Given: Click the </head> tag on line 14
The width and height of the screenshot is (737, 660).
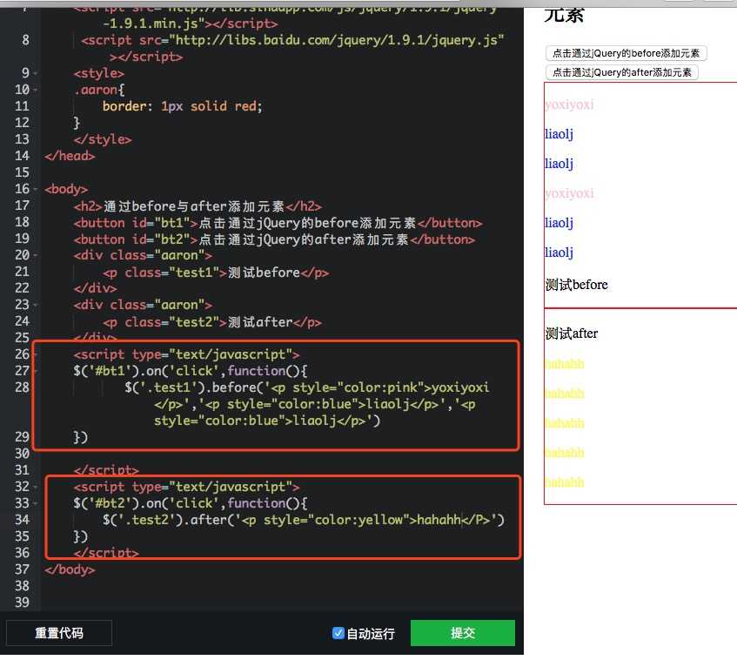Looking at the screenshot, I should 70,156.
